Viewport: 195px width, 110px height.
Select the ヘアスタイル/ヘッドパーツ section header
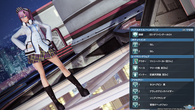pyautogui.click(x=162, y=30)
